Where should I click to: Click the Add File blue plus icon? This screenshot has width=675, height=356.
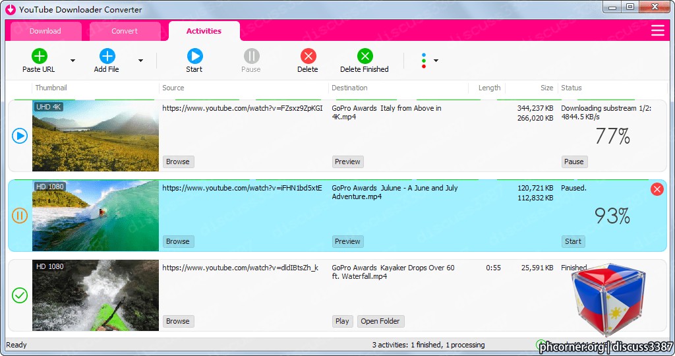107,56
